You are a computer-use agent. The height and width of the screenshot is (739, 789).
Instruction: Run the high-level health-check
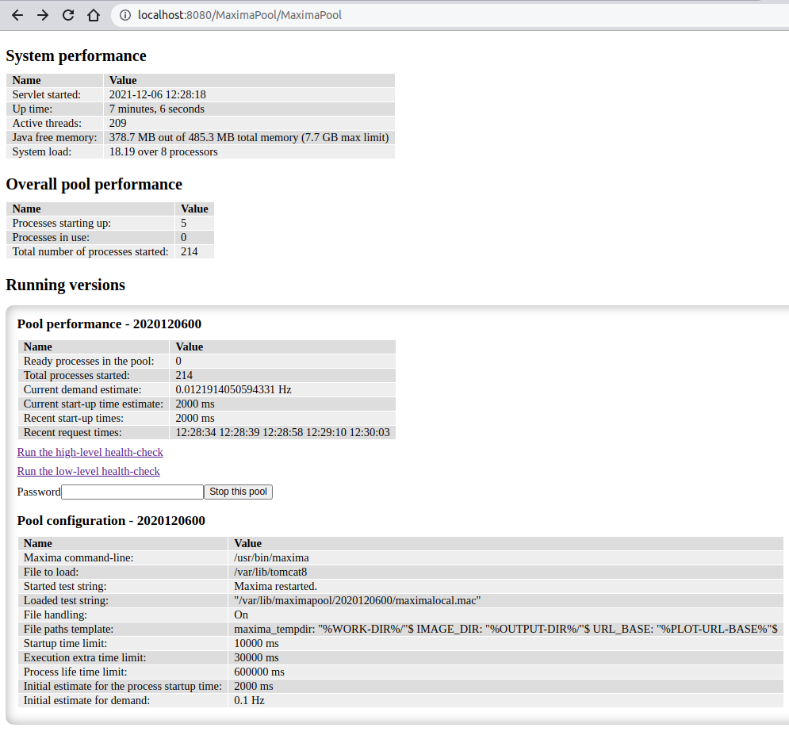90,452
